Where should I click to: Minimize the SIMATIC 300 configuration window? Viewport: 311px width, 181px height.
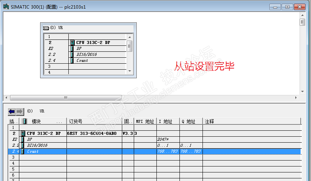(275, 7)
